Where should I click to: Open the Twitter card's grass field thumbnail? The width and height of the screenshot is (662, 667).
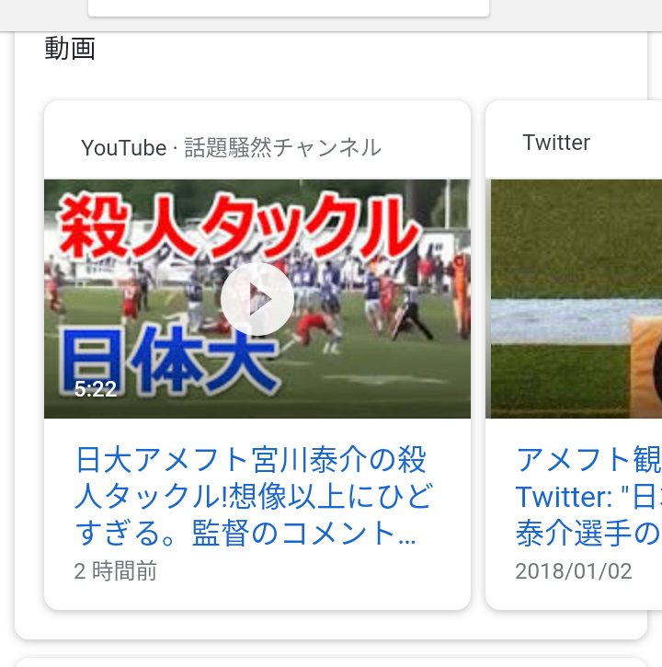pyautogui.click(x=574, y=299)
